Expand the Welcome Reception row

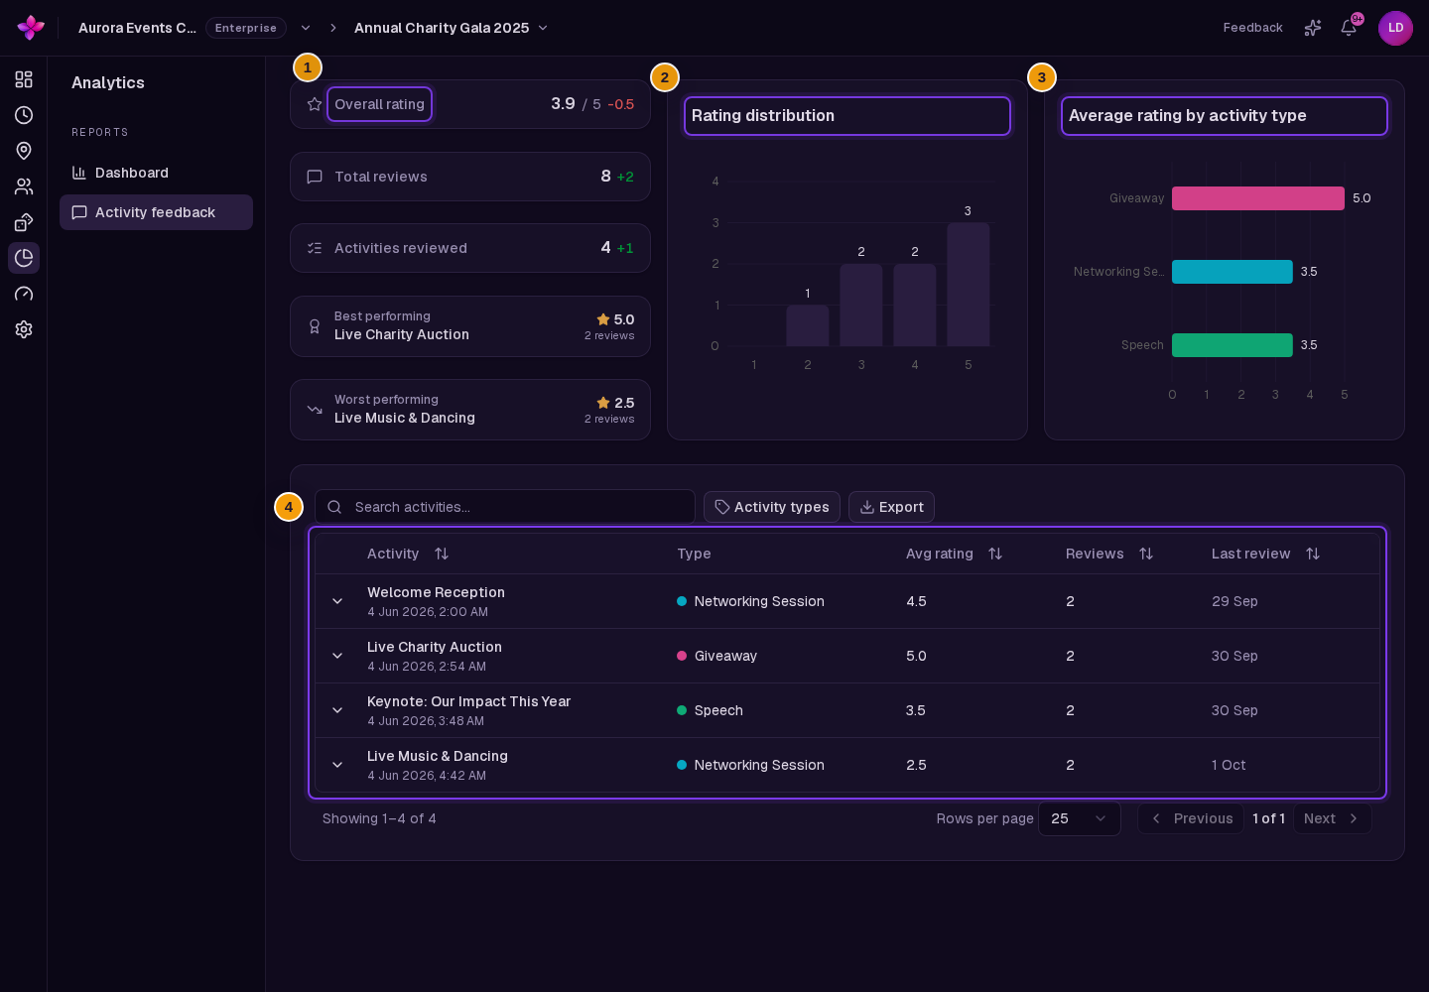(x=337, y=601)
